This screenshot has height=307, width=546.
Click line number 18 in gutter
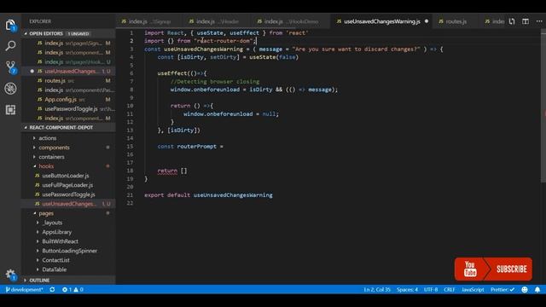[130, 171]
